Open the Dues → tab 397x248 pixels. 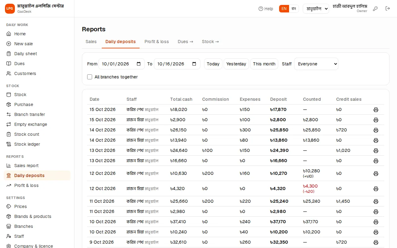(x=185, y=42)
